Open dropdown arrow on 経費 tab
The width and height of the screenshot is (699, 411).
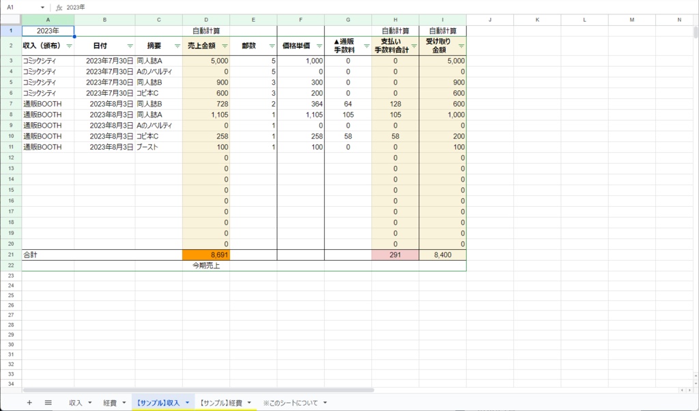tap(124, 403)
